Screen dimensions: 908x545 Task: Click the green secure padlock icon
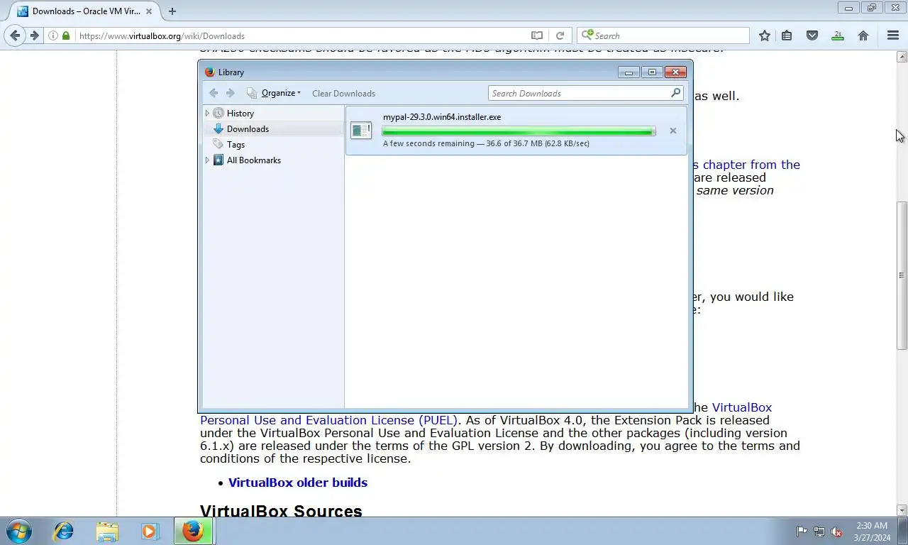coord(66,35)
